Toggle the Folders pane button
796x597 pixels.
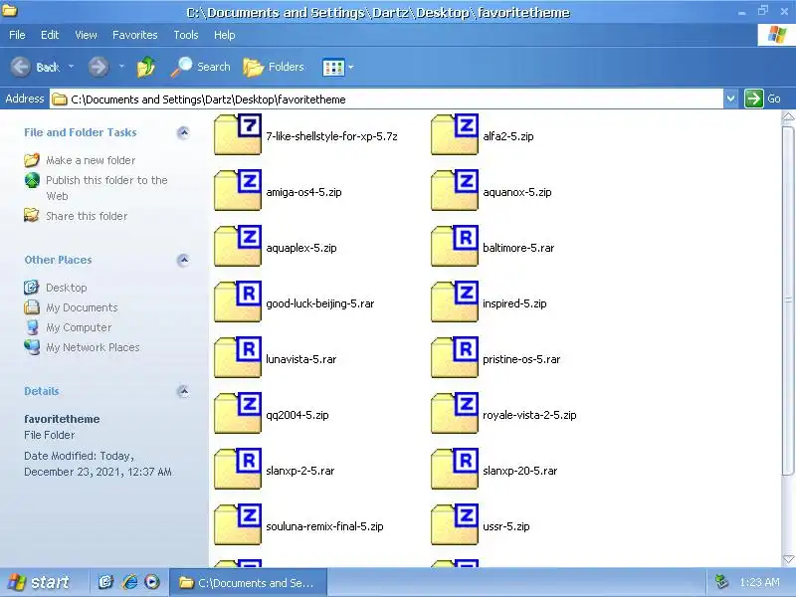tap(273, 67)
